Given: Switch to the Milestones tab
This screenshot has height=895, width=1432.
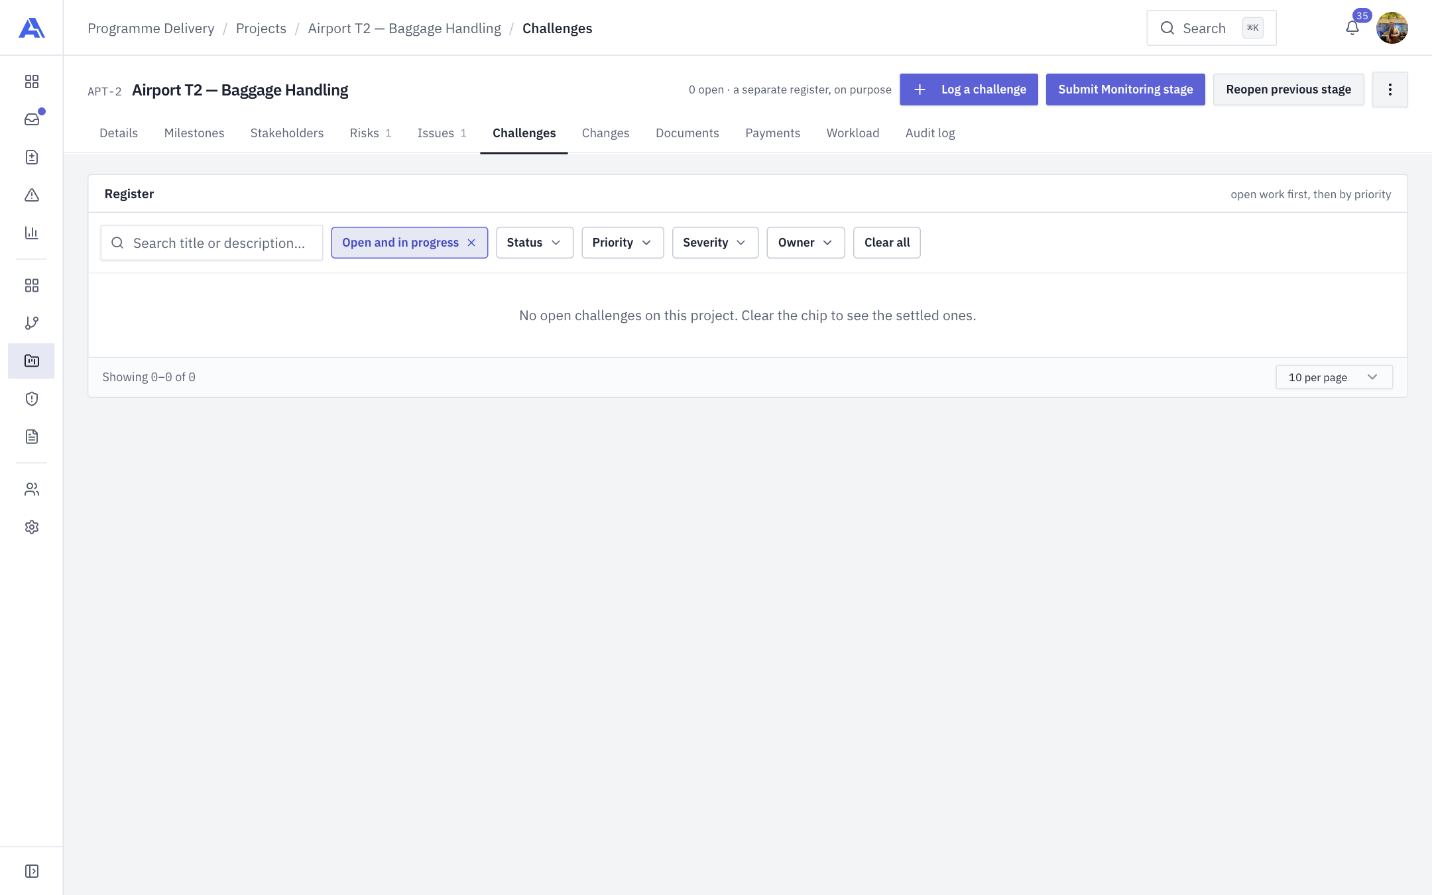Looking at the screenshot, I should 194,133.
